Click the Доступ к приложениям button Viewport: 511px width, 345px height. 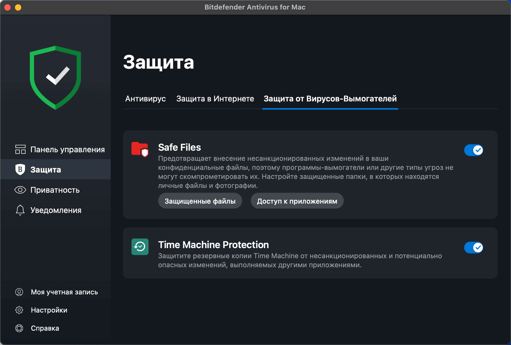tap(297, 201)
